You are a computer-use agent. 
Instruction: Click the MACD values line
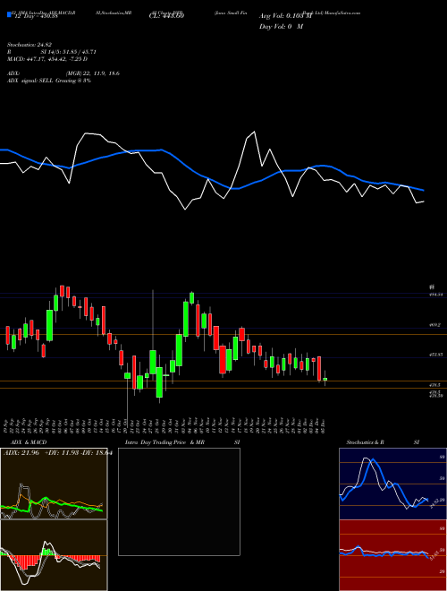[x=47, y=59]
